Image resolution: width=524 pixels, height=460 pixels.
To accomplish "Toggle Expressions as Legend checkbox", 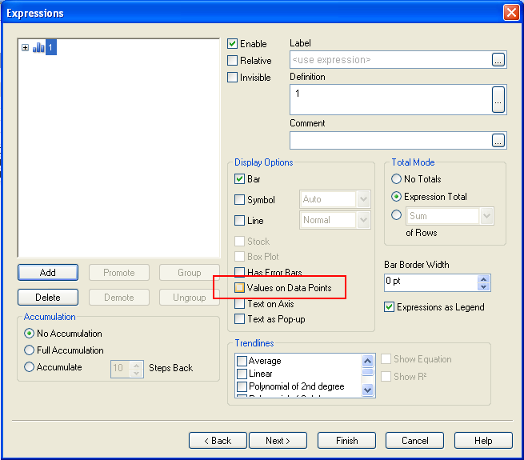I will (389, 307).
